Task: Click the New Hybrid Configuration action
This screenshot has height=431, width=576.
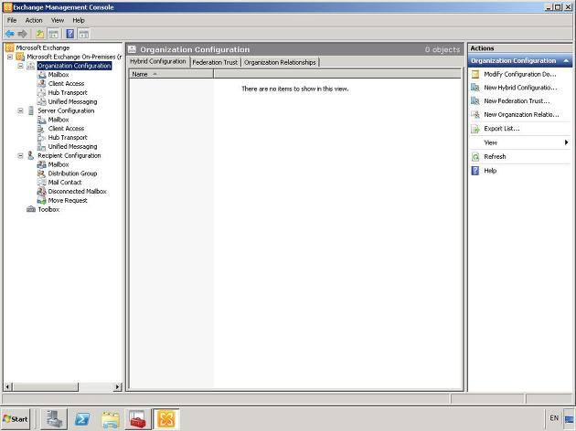Action: pos(520,88)
